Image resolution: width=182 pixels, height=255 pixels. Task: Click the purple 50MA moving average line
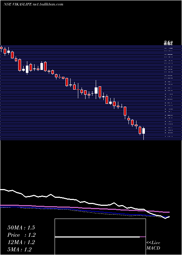[x=84, y=208]
